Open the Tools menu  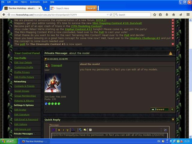coord(45,2)
